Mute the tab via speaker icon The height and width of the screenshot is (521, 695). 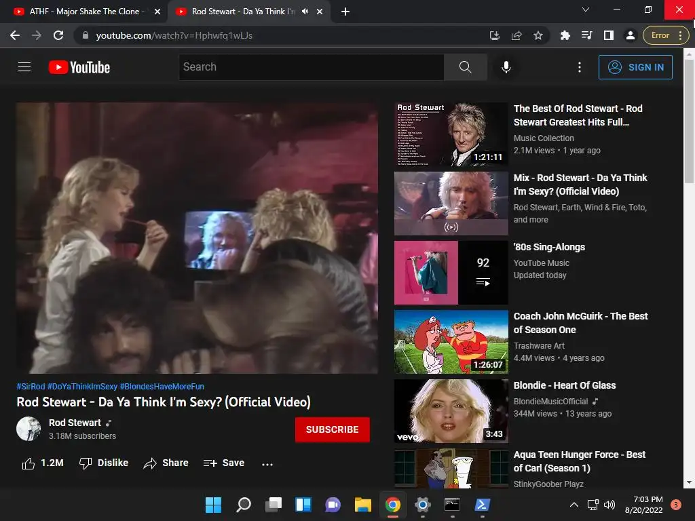(x=305, y=12)
